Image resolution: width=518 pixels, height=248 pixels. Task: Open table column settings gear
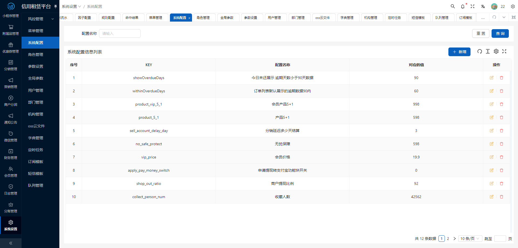click(496, 51)
